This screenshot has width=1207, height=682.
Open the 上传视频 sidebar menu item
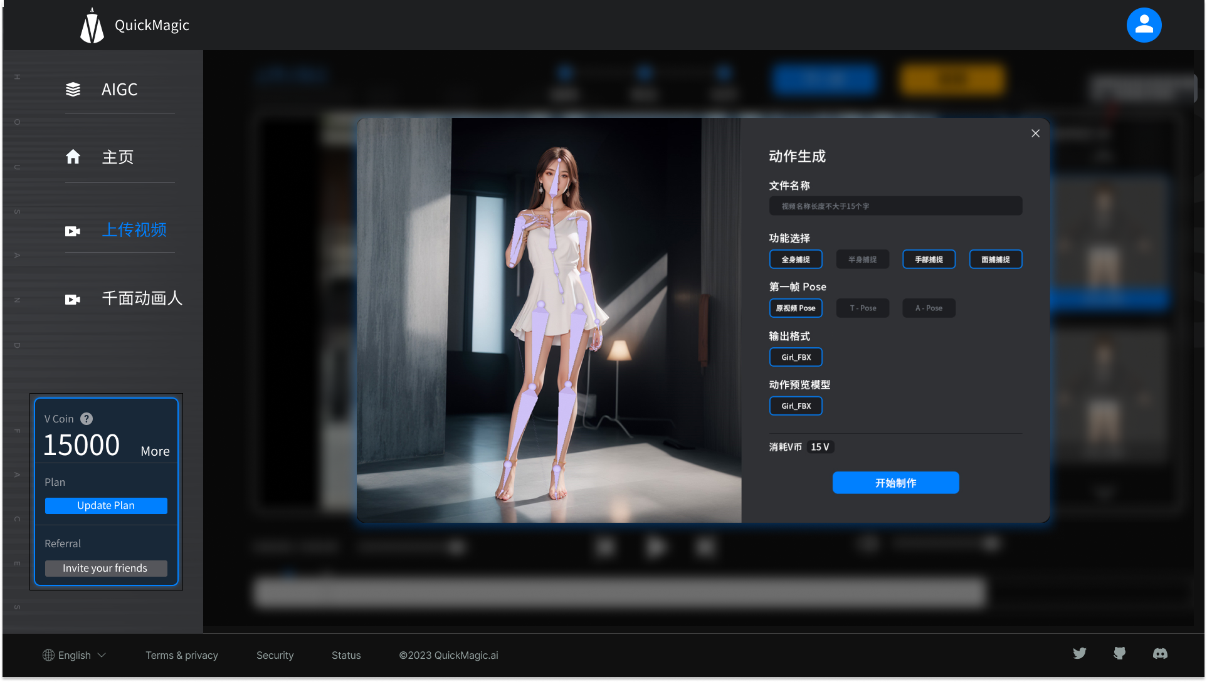pyautogui.click(x=134, y=230)
